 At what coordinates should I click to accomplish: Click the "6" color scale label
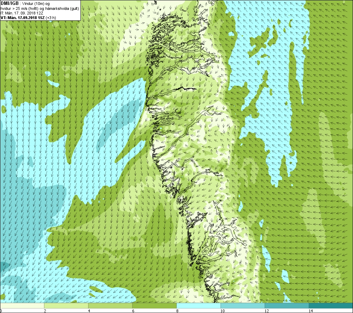(133, 311)
